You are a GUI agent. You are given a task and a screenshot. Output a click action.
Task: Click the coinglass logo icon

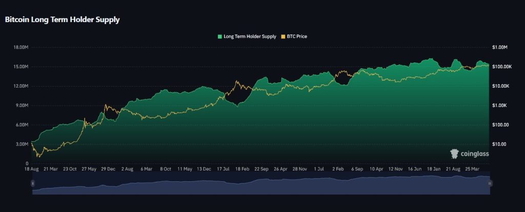[x=454, y=153]
